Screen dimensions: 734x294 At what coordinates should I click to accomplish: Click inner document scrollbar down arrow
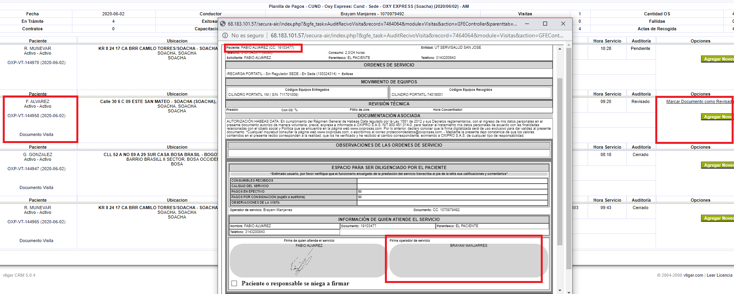coord(560,290)
